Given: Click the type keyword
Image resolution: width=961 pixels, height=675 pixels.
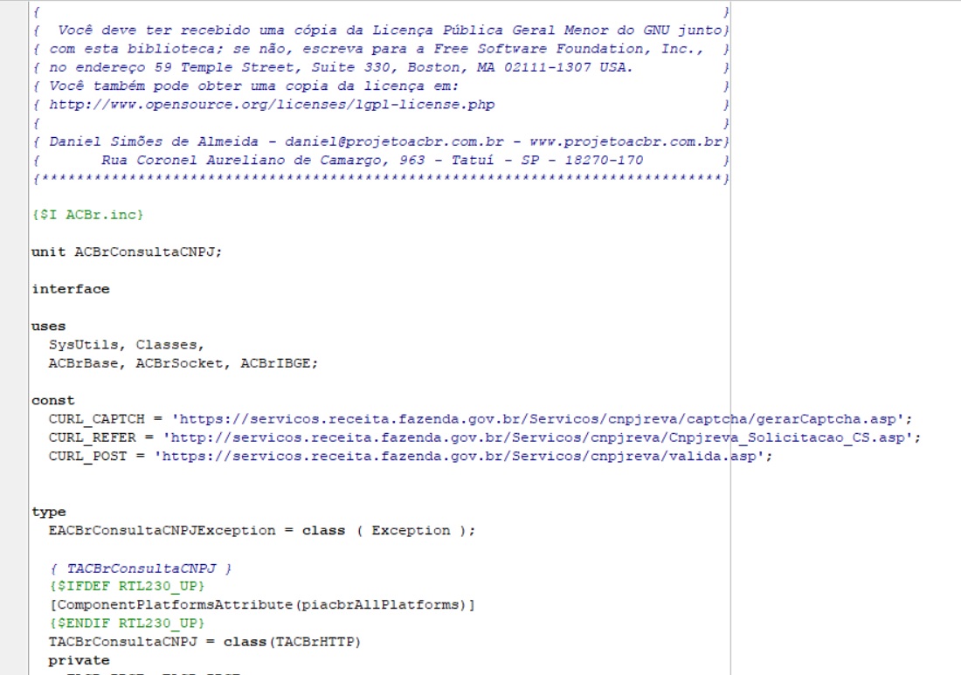Looking at the screenshot, I should tap(48, 512).
